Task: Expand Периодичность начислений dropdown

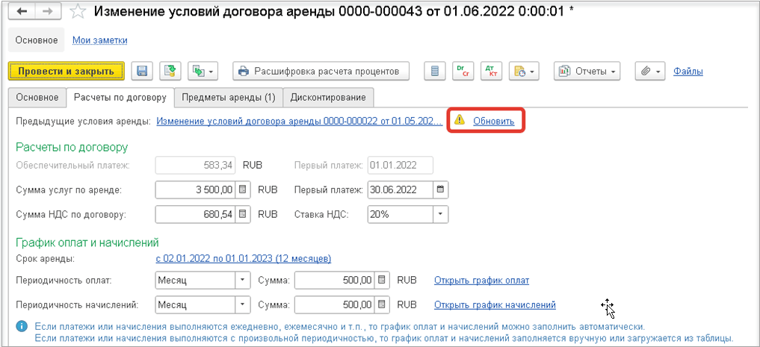Action: coord(242,305)
